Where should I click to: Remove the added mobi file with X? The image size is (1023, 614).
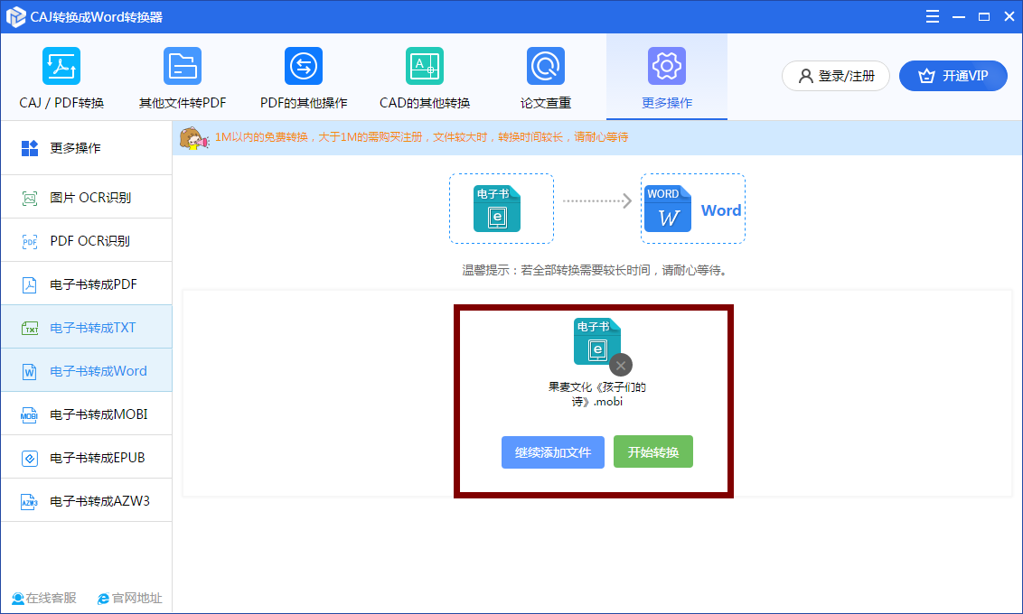[621, 366]
